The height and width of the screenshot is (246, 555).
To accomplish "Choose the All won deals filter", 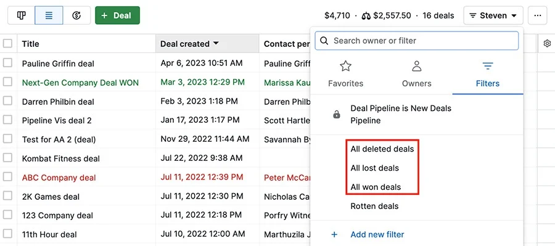I will (x=376, y=187).
